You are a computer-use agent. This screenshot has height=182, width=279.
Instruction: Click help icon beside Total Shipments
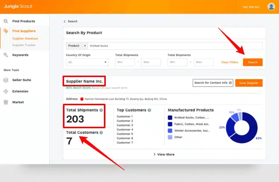[x=101, y=110]
